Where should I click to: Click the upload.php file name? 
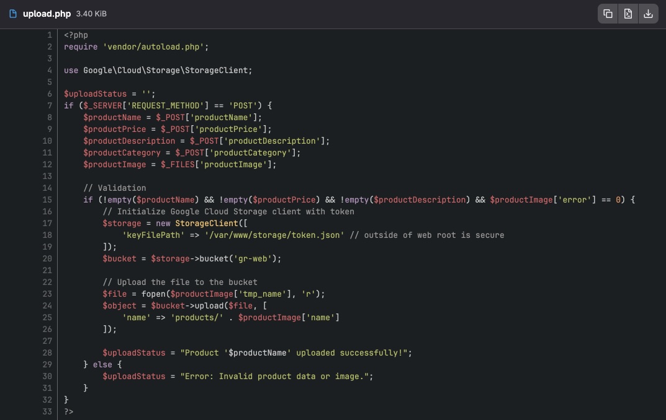tap(47, 14)
